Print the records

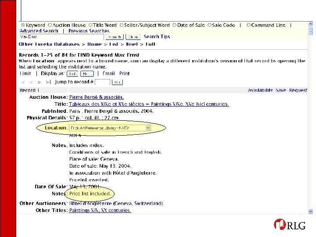[x=124, y=73]
